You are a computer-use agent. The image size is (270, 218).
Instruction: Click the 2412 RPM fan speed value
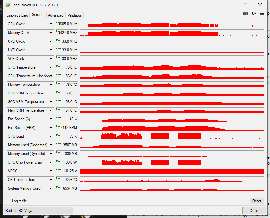point(67,128)
